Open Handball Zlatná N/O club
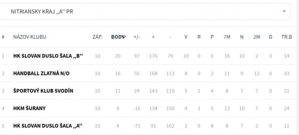 41,73
